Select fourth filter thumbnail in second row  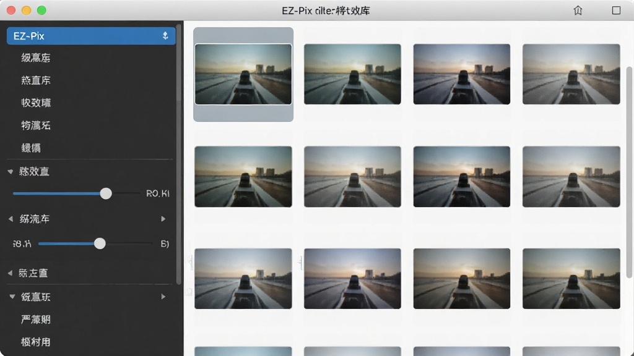571,177
